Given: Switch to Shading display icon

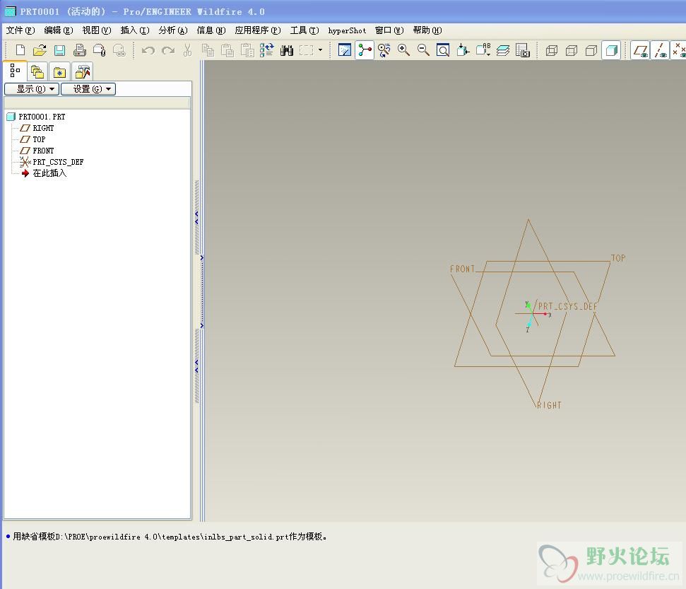Looking at the screenshot, I should click(x=611, y=50).
